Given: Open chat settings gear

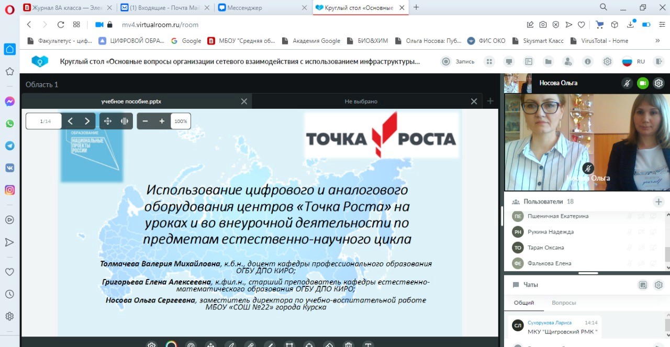Looking at the screenshot, I should point(658,285).
